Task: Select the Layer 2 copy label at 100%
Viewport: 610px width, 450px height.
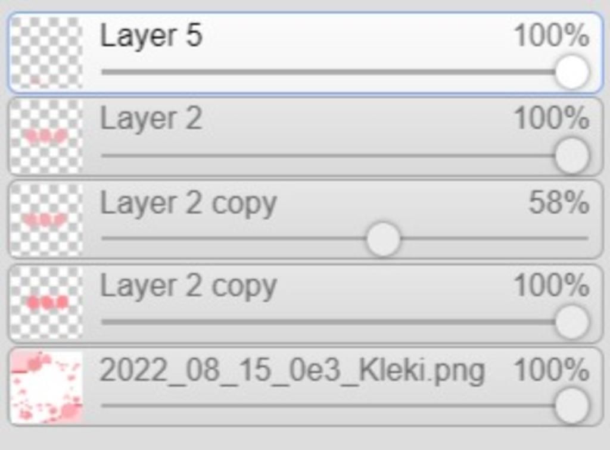Action: click(188, 287)
